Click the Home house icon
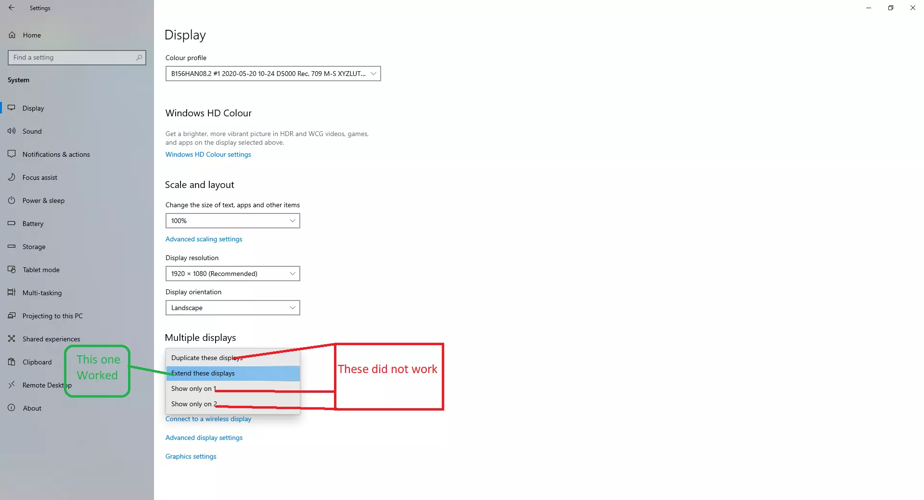The height and width of the screenshot is (500, 924). 12,35
